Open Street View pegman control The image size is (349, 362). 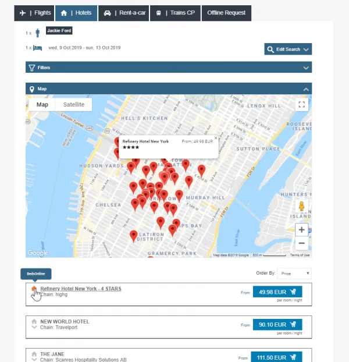click(301, 207)
